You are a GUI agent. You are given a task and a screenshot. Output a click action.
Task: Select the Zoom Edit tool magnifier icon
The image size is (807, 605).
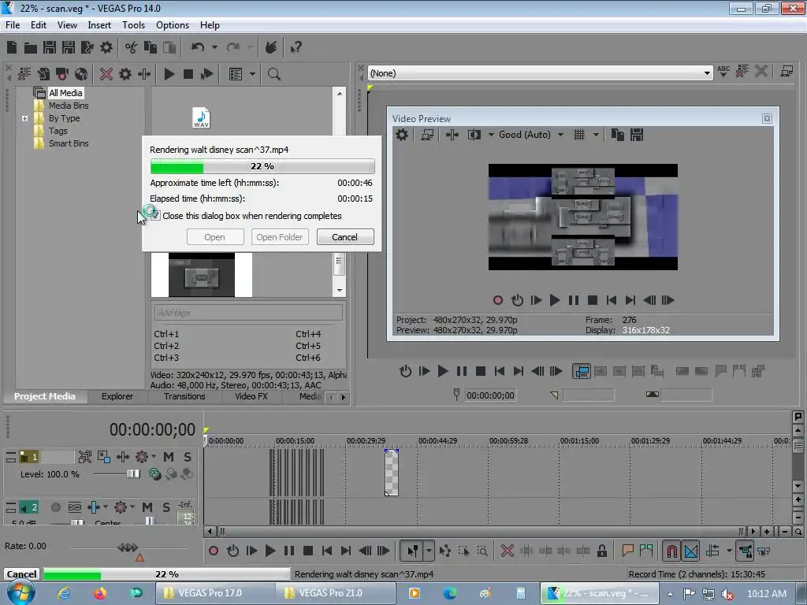[x=482, y=551]
